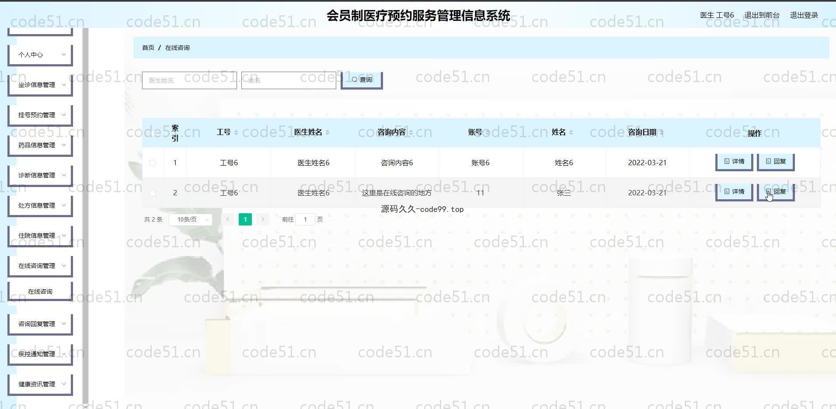Click the 在线咨询 breadcrumb item

tap(178, 48)
